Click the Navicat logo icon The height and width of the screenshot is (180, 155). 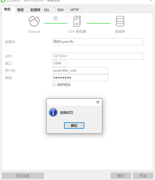34,21
